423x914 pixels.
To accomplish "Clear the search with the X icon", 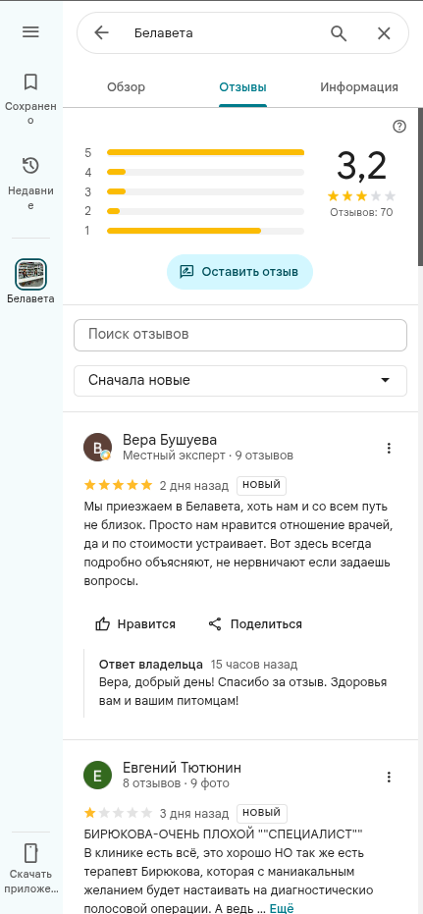I will coord(384,33).
